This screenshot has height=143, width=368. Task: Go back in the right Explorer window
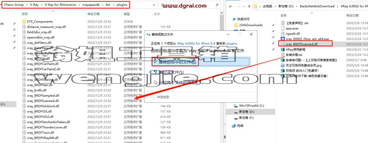click(231, 6)
